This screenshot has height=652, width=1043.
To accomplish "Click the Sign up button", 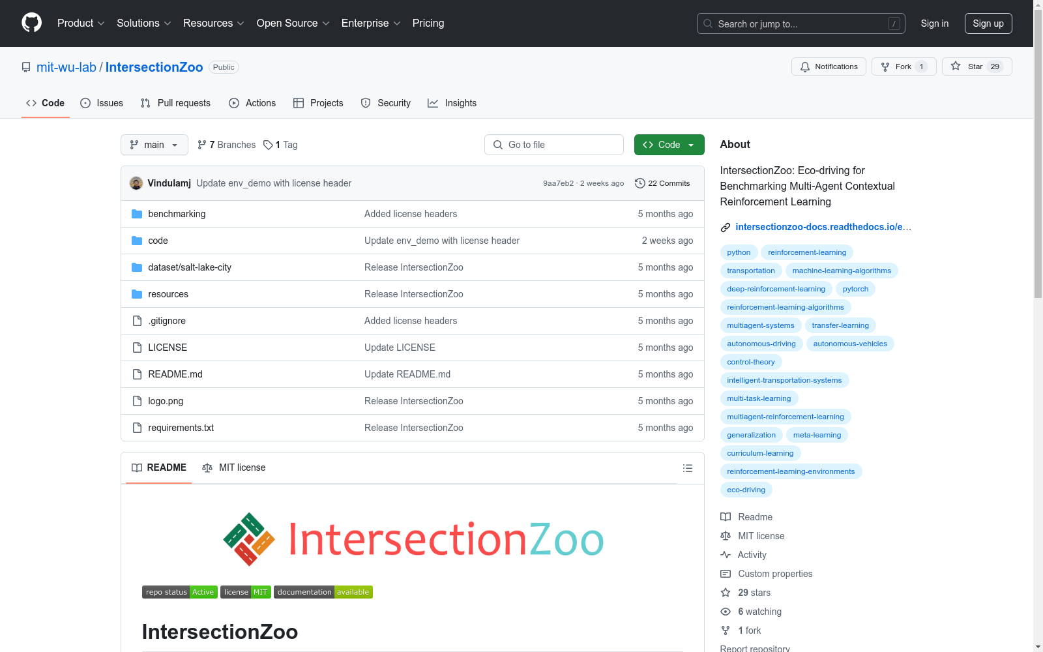I will pyautogui.click(x=988, y=23).
